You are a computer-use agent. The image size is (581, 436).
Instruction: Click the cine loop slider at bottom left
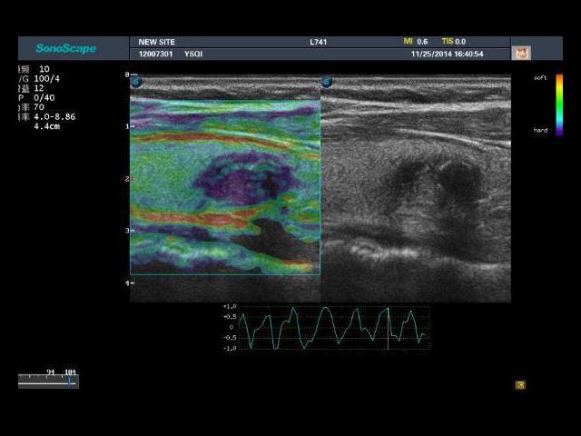click(x=48, y=381)
